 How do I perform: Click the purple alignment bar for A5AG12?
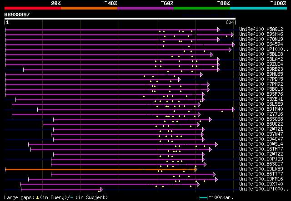[111, 29]
